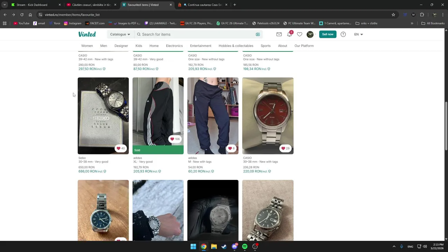Open the About link
Viewport: 448px width, 252px height.
pos(282,46)
